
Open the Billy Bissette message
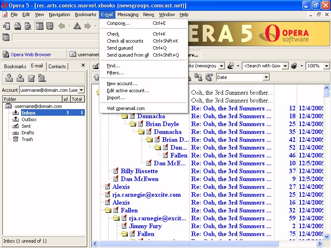[x=139, y=171]
